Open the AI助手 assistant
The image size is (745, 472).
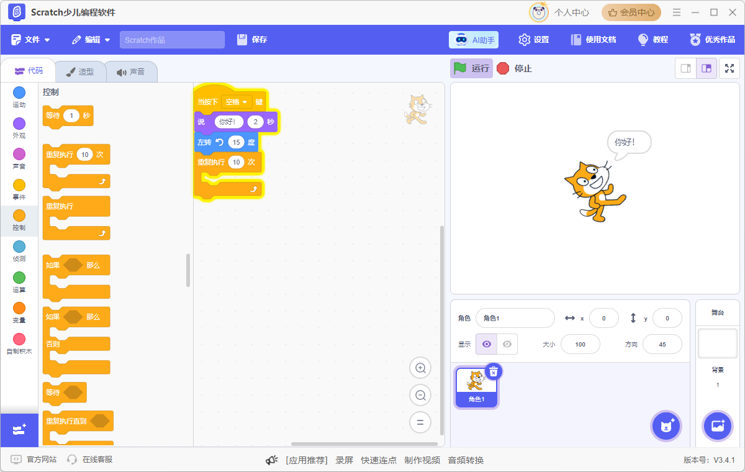tap(474, 40)
